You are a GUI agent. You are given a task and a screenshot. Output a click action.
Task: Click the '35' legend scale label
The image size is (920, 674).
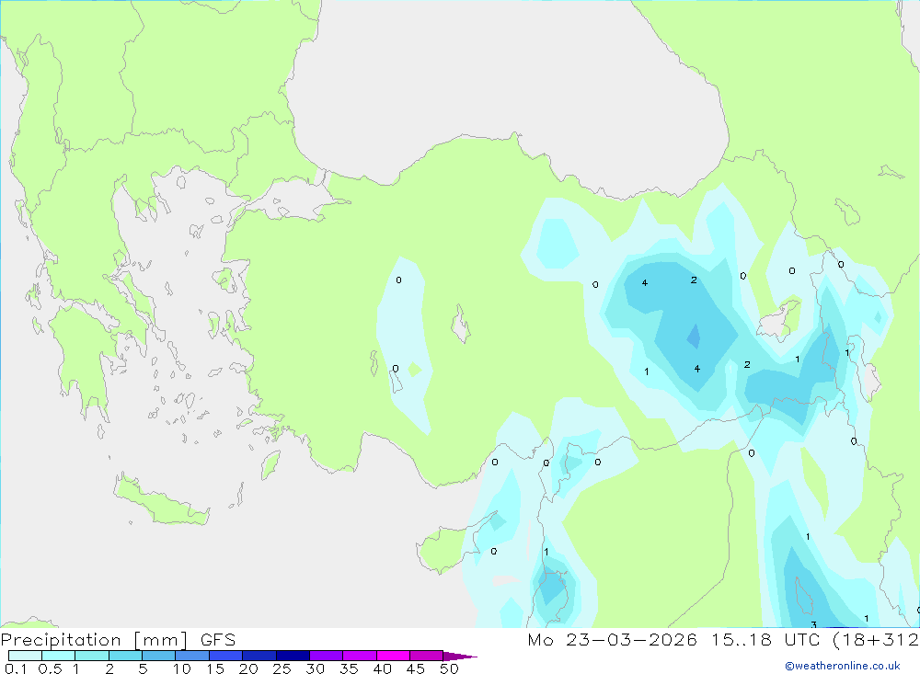(x=349, y=668)
